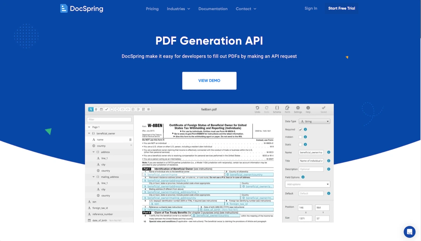
Task: Enable the Static checkbox
Action: (x=300, y=144)
